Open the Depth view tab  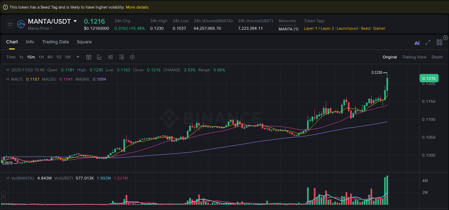437,57
